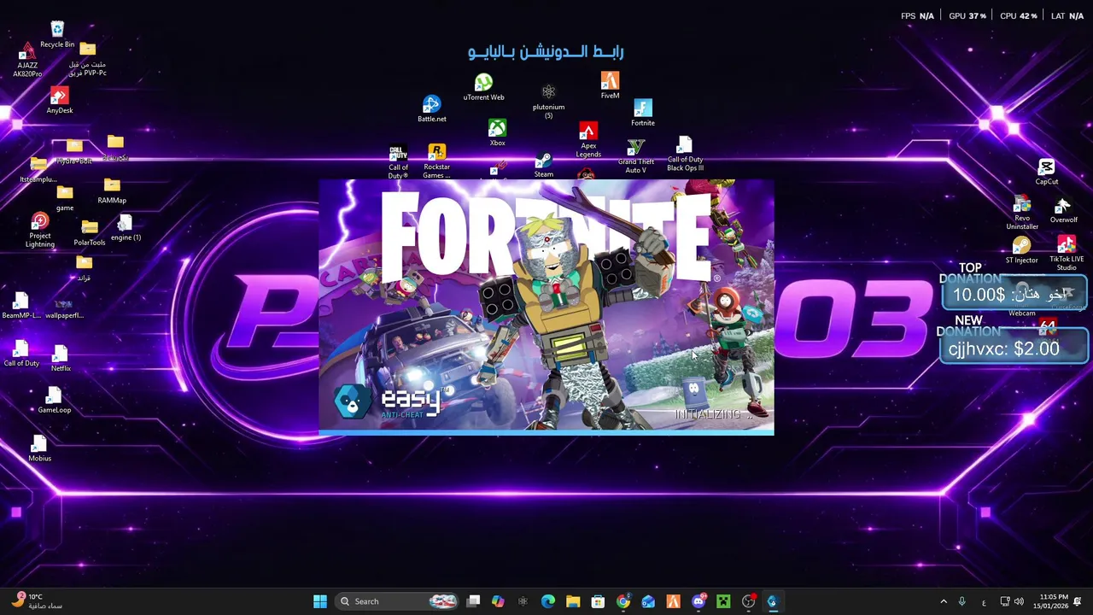Select the engine (1) file

[x=126, y=228]
